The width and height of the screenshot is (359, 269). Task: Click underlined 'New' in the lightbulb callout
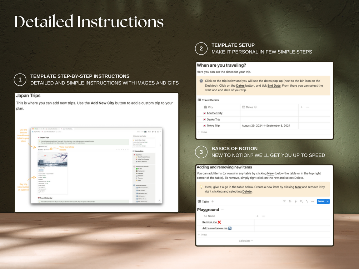298,187
